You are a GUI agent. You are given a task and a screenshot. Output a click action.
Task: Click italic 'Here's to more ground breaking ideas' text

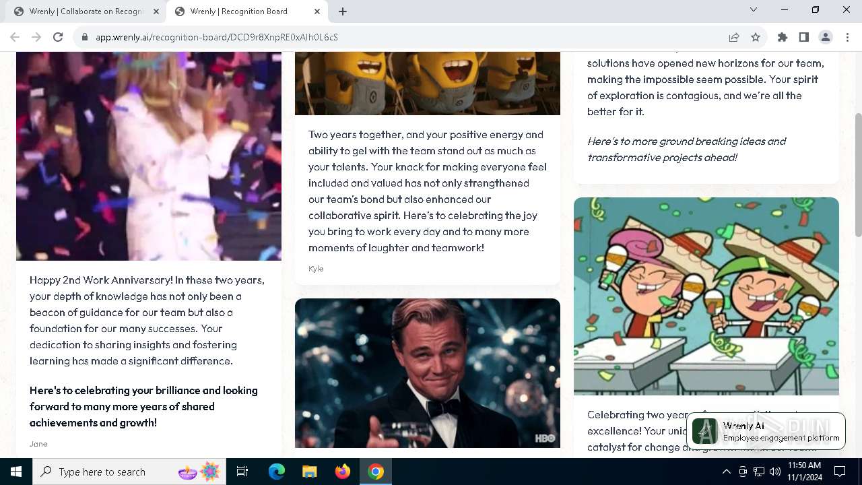click(686, 150)
